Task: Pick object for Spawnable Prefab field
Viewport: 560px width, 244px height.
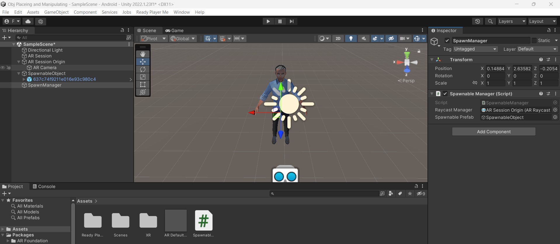Action: pyautogui.click(x=555, y=117)
